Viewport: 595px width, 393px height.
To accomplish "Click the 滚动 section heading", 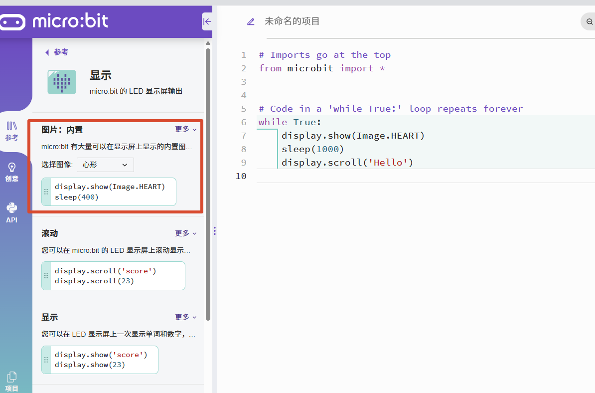I will point(50,233).
